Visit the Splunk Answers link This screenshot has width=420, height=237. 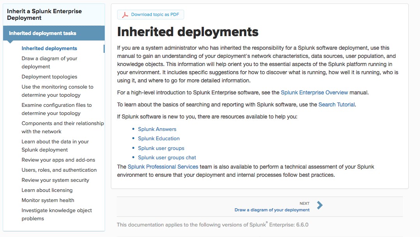[157, 129]
